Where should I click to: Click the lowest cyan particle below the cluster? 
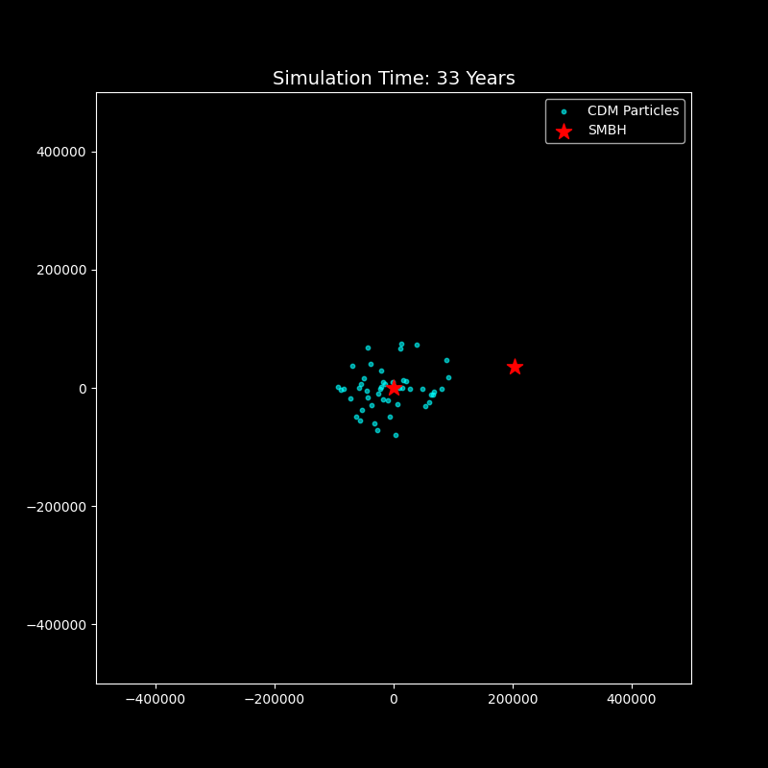[396, 435]
